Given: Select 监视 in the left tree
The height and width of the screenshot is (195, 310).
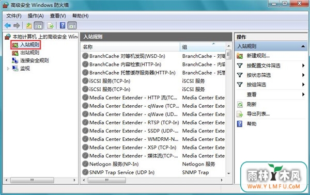Looking at the screenshot, I should [25, 69].
